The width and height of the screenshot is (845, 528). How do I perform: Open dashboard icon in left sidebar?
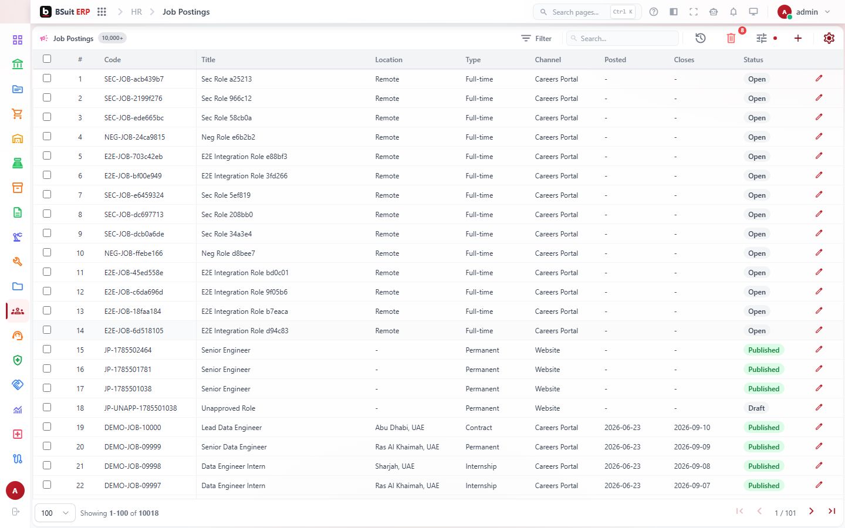point(18,40)
